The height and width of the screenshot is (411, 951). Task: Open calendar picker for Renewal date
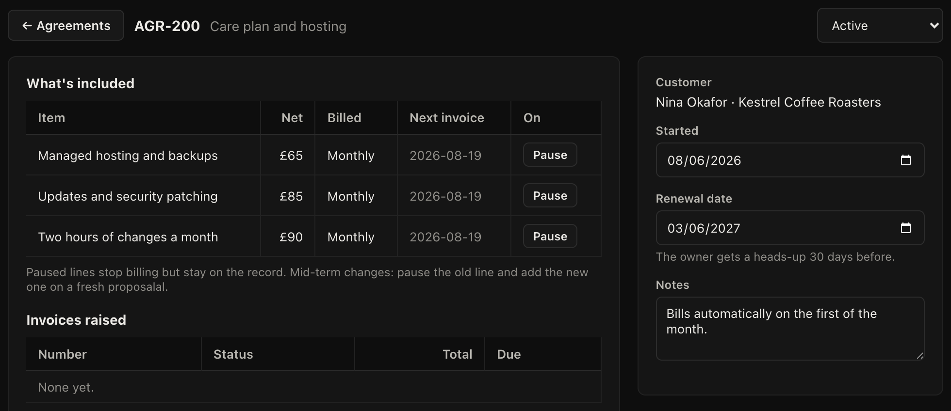[905, 228]
